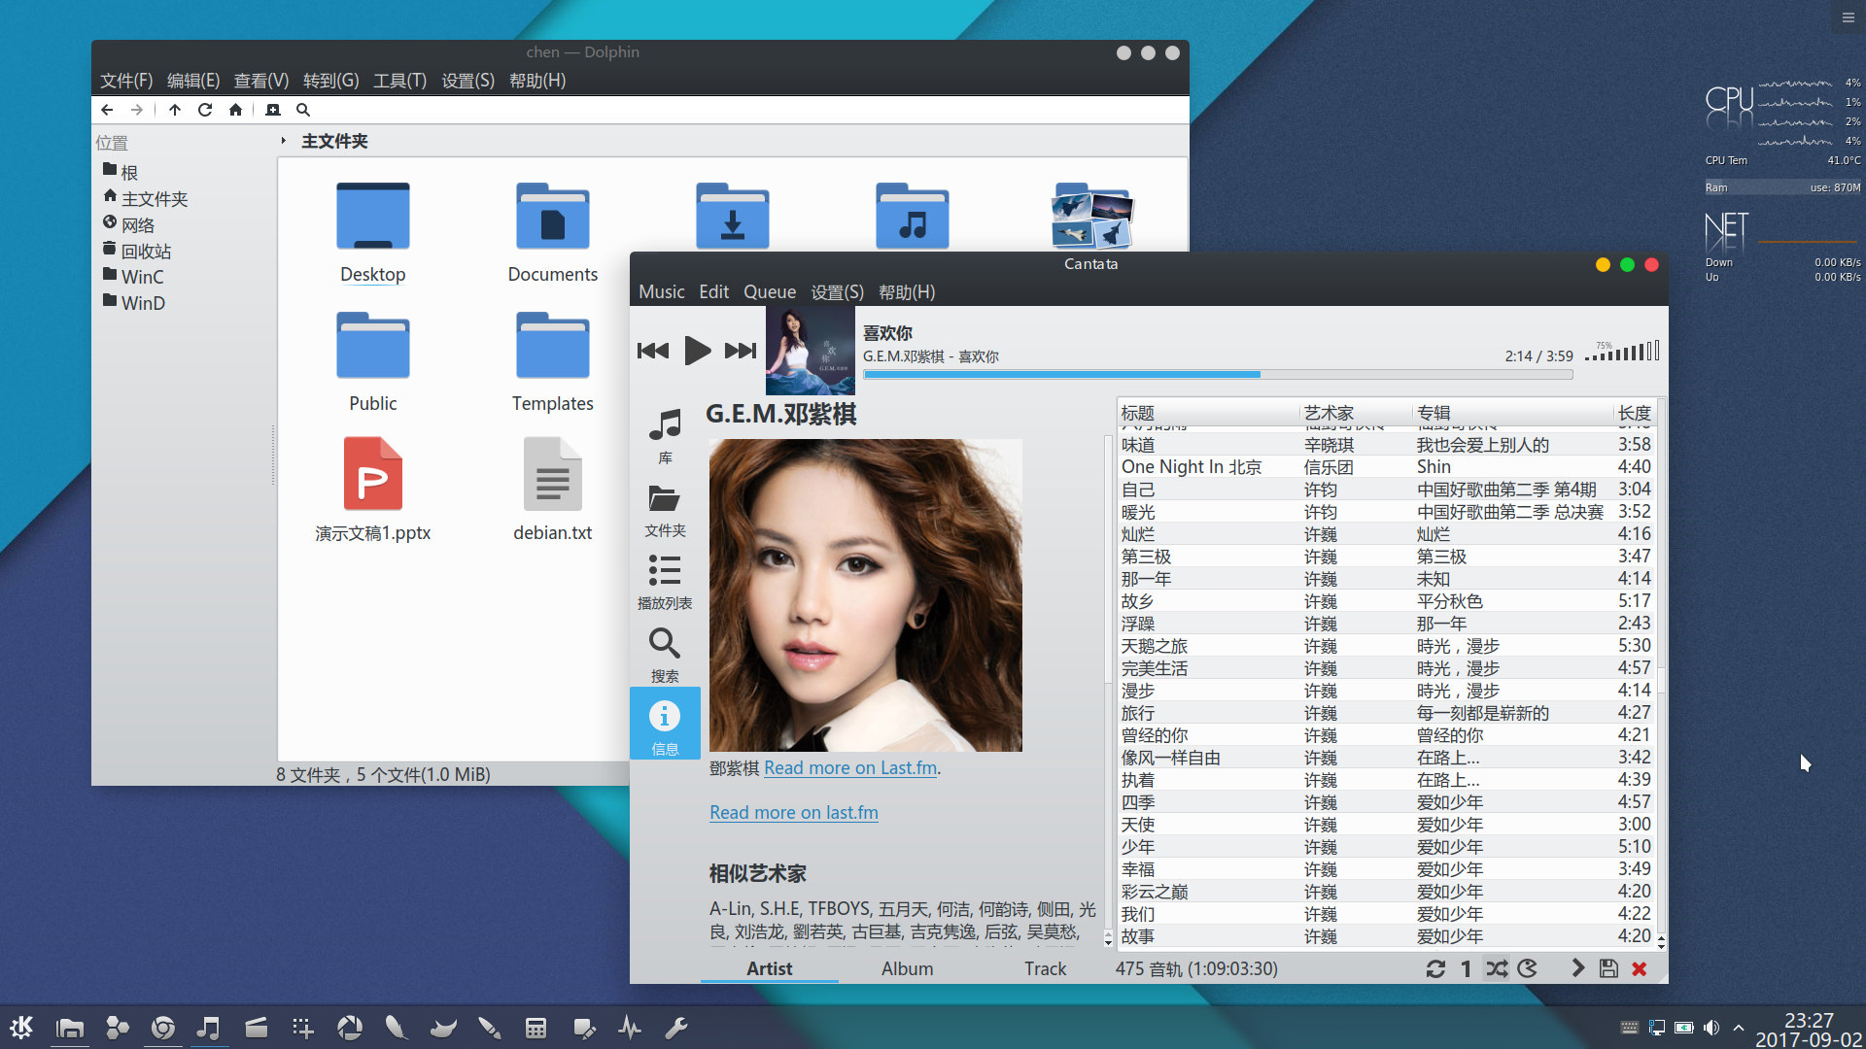Adjust the Cantata volume bar indicator
This screenshot has width=1866, height=1049.
[1622, 352]
